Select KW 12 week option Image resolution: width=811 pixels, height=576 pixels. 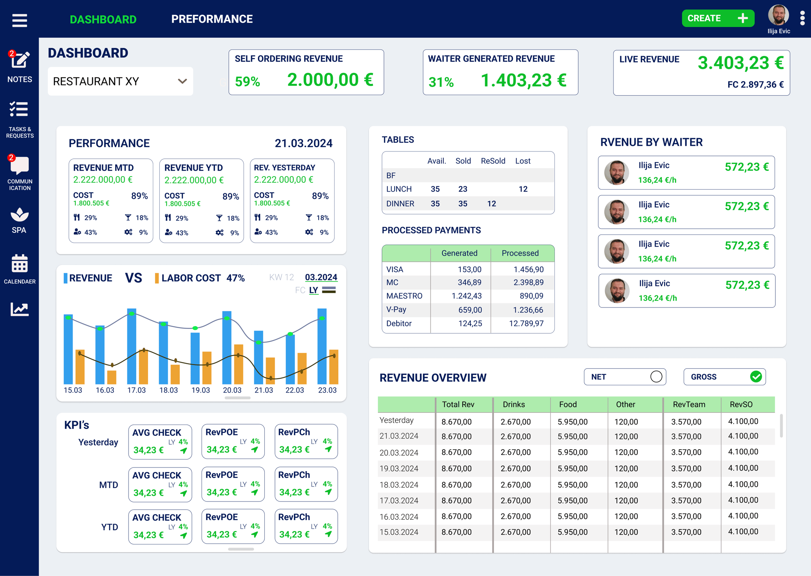[281, 277]
